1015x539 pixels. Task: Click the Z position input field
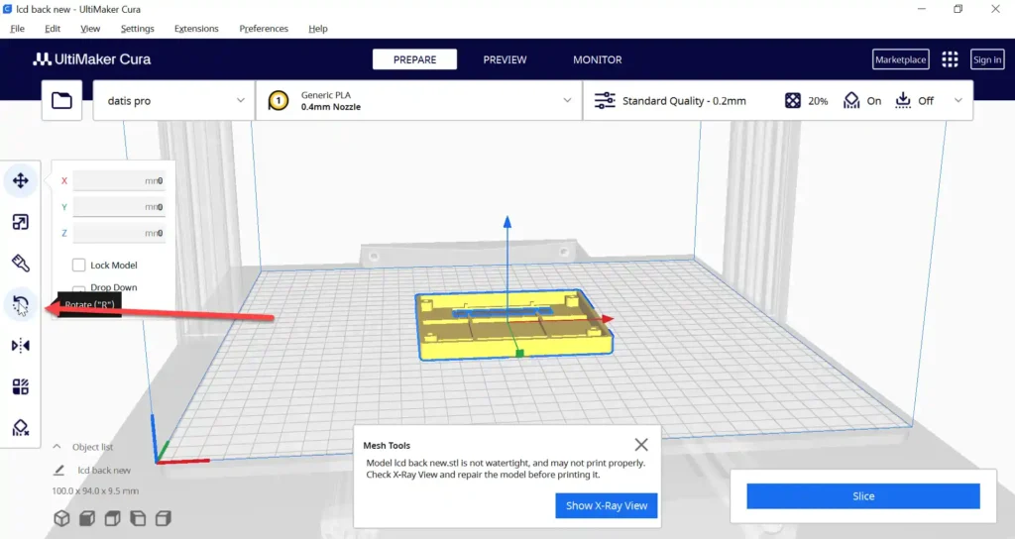pyautogui.click(x=119, y=233)
